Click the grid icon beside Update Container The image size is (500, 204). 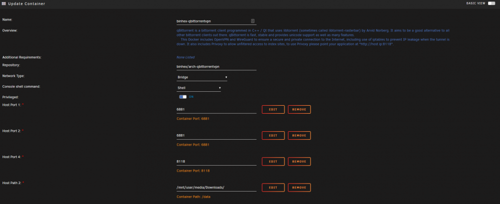(x=4, y=3)
